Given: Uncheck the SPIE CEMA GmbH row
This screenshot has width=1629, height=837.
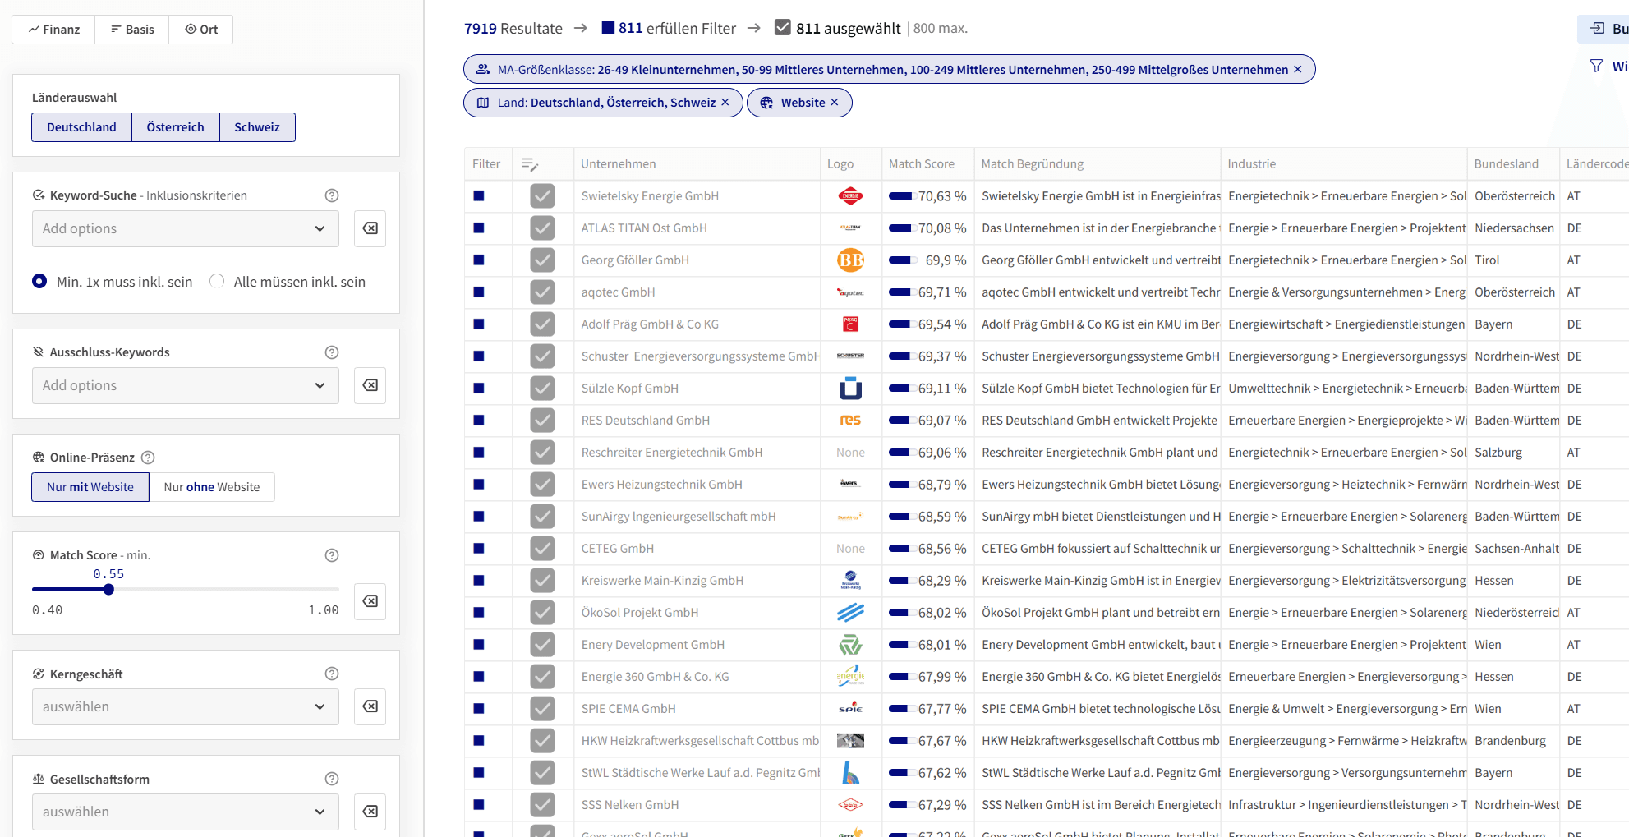Looking at the screenshot, I should pyautogui.click(x=542, y=709).
